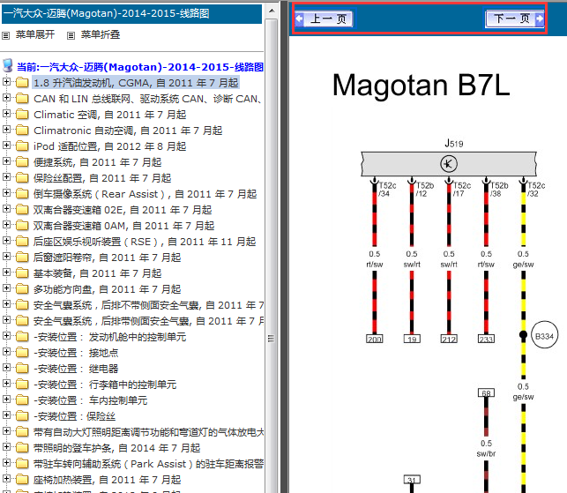Screen dimensions: 567x493
Task: Expand the 后座区娱乐视听装置 RSE node
Action: (6, 241)
